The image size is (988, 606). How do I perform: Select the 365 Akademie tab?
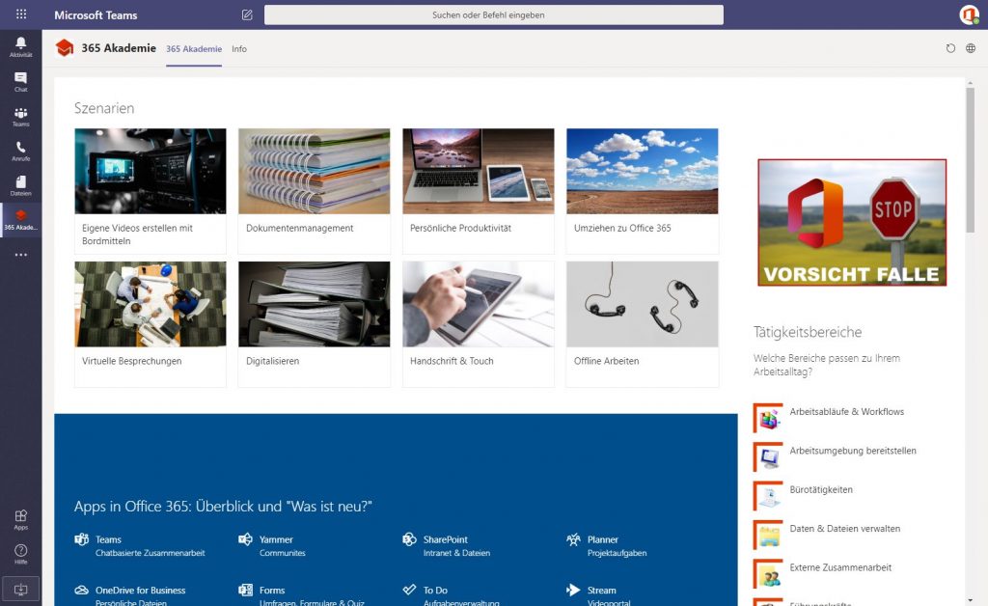[193, 49]
